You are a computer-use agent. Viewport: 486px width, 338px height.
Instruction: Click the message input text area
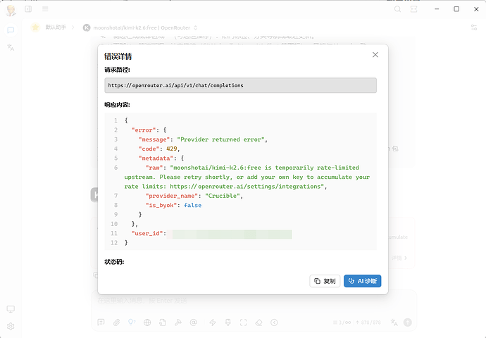(254, 301)
